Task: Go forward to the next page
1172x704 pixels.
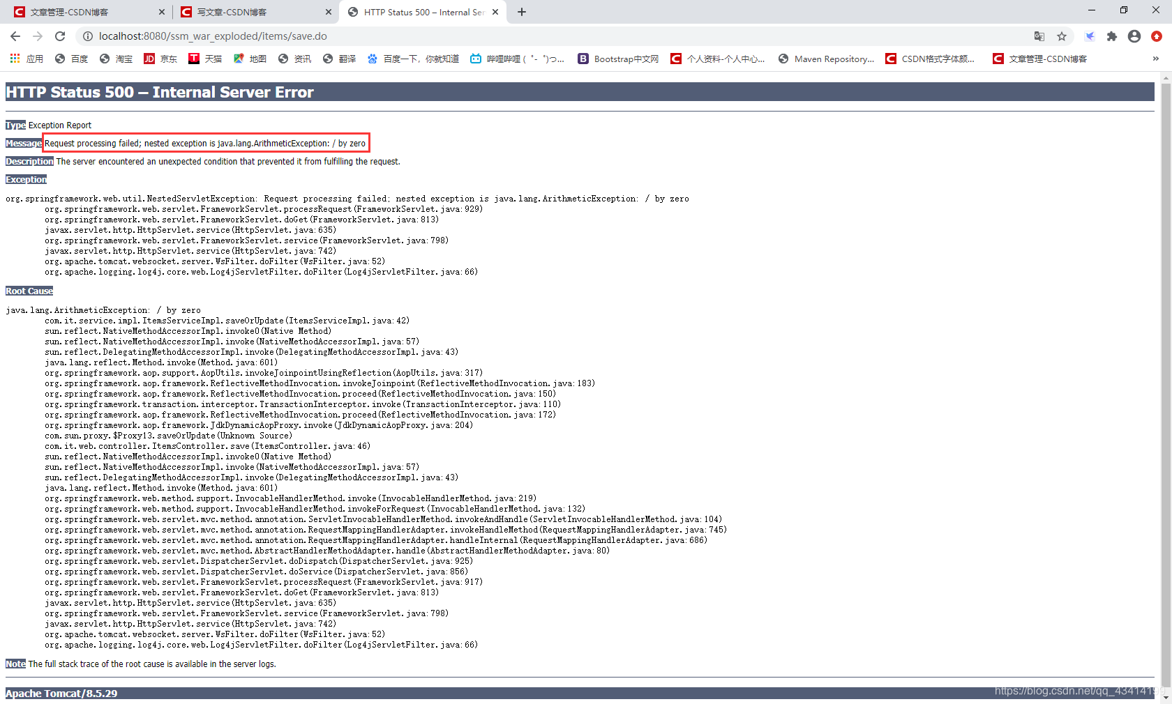Action: (x=38, y=36)
